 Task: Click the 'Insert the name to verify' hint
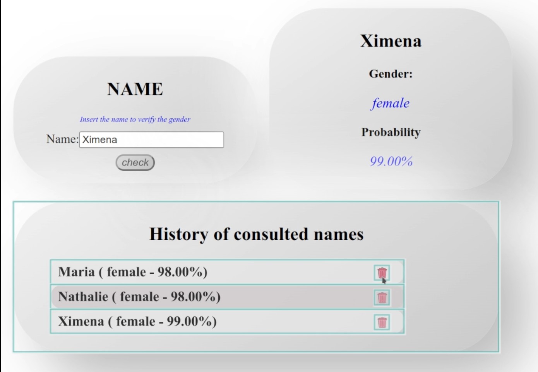135,119
